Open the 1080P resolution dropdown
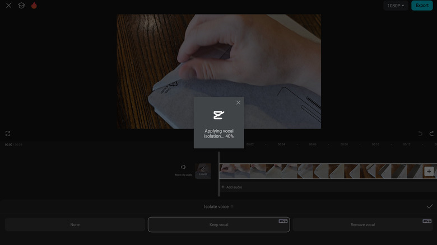The height and width of the screenshot is (245, 437). pyautogui.click(x=395, y=6)
